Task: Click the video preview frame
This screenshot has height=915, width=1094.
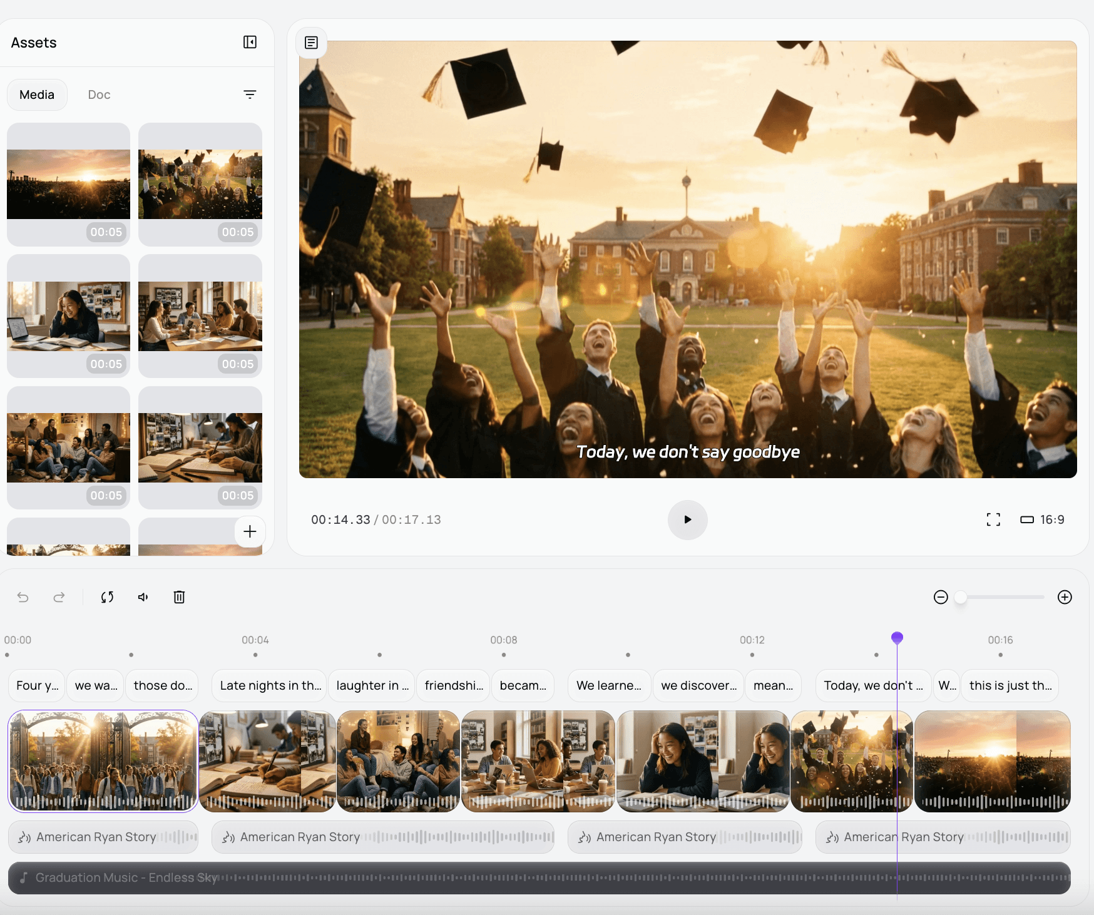Action: [688, 260]
